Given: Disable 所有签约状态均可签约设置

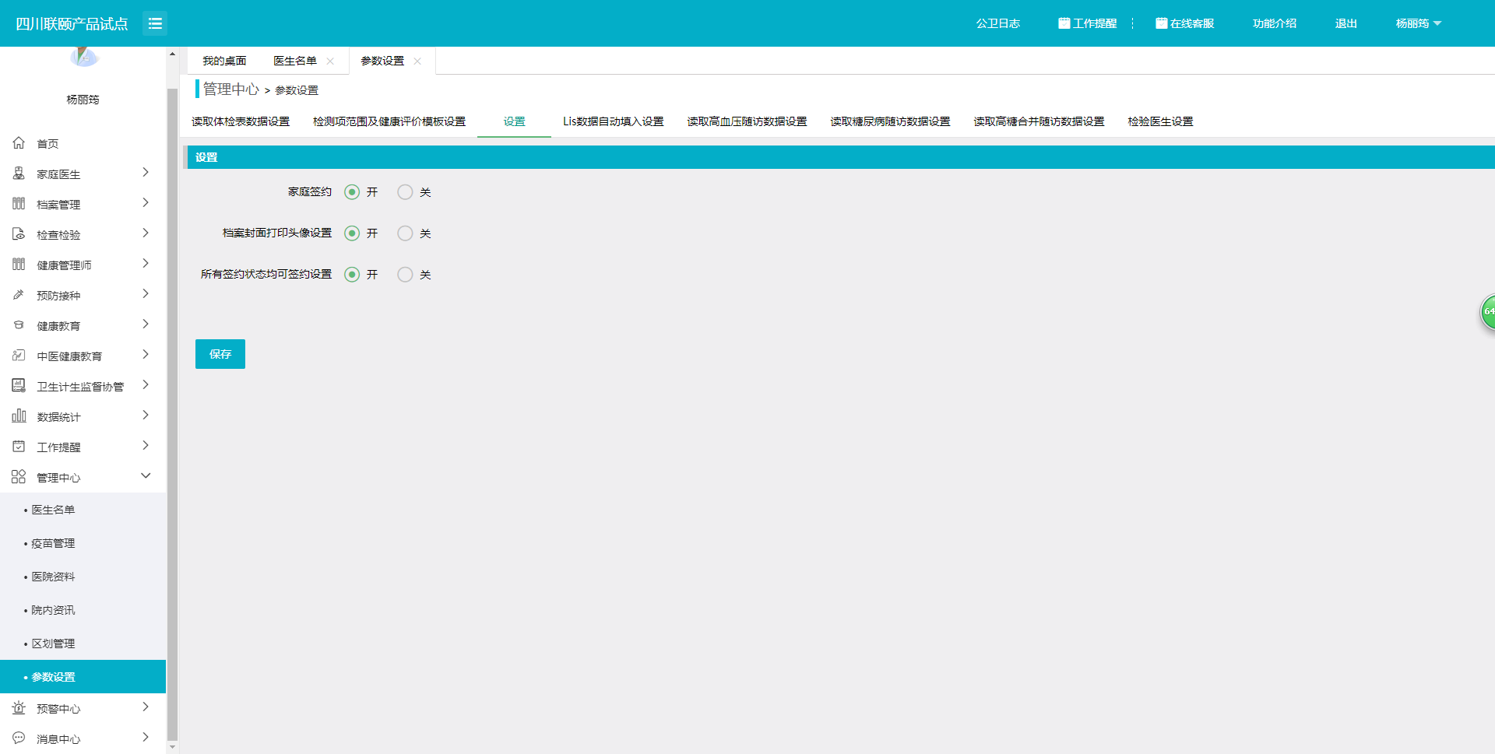Looking at the screenshot, I should click(405, 275).
